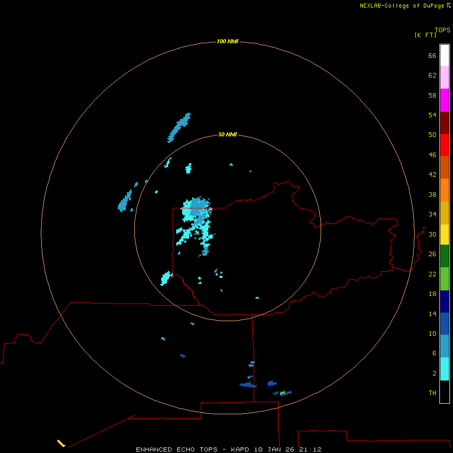Click the light pink legend swatch

444,77
